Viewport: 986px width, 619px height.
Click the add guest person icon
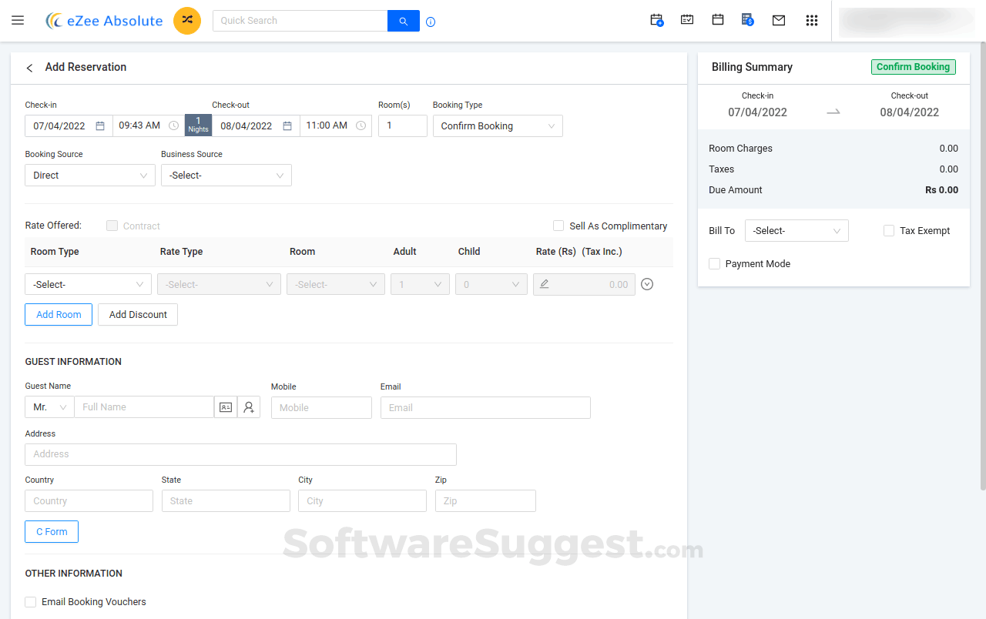(x=249, y=407)
